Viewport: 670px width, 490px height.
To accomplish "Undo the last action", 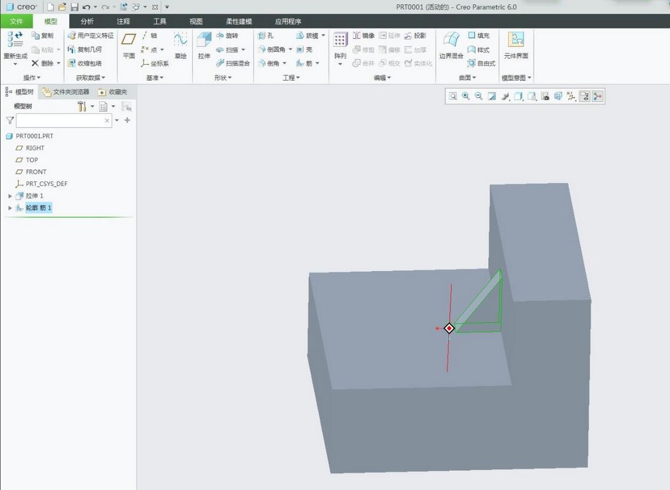I will pos(86,7).
